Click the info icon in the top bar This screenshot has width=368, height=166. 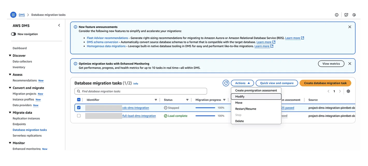337,15
